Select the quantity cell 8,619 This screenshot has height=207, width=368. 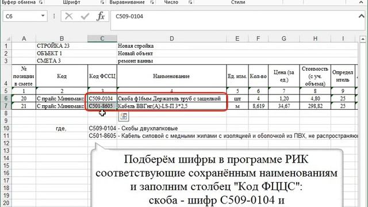click(258, 106)
